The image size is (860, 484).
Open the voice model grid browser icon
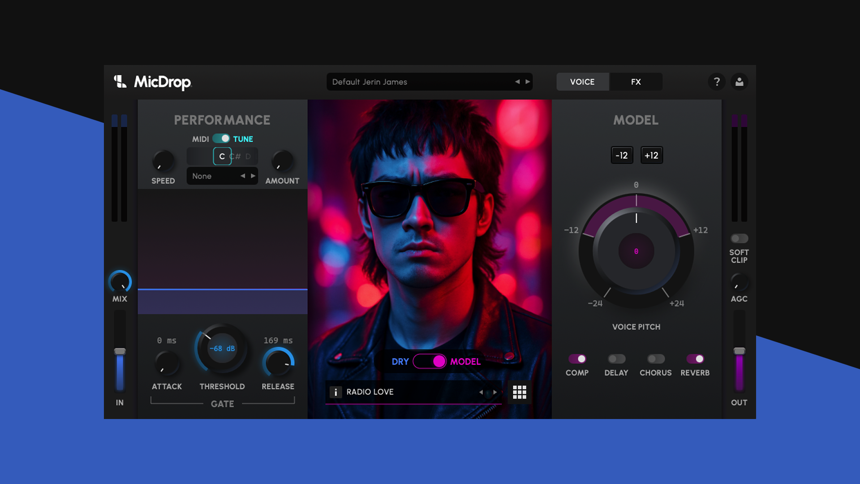[x=520, y=392]
